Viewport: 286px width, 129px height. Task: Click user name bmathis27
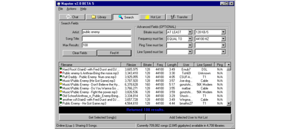186,103
